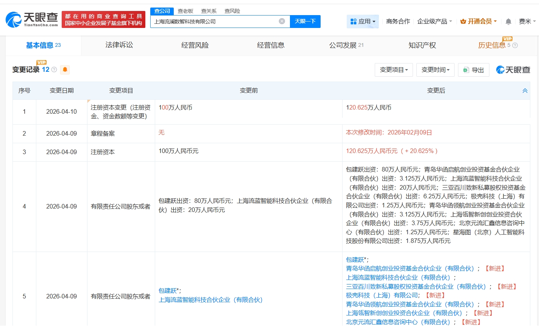Switch to the 法律诉讼 tab

(x=119, y=45)
